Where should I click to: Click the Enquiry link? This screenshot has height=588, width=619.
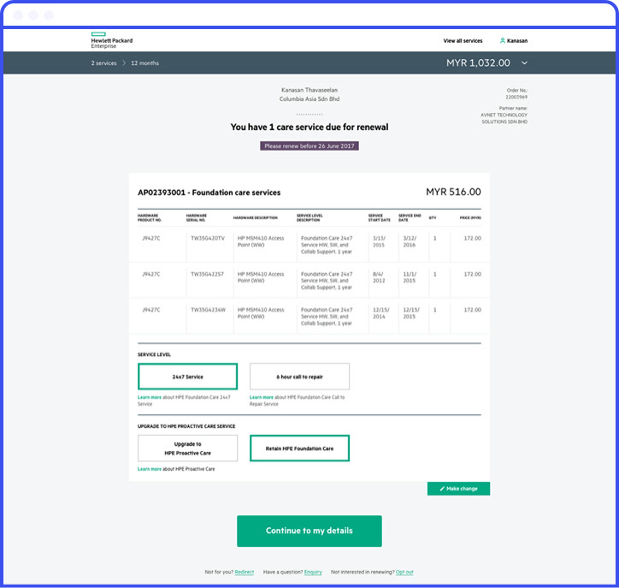pyautogui.click(x=313, y=572)
